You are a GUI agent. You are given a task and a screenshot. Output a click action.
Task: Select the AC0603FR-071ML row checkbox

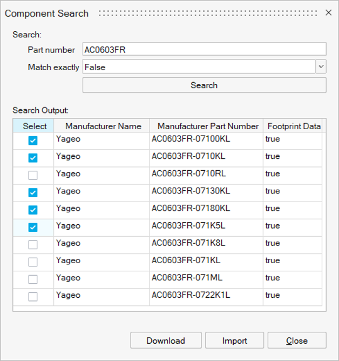click(x=33, y=279)
